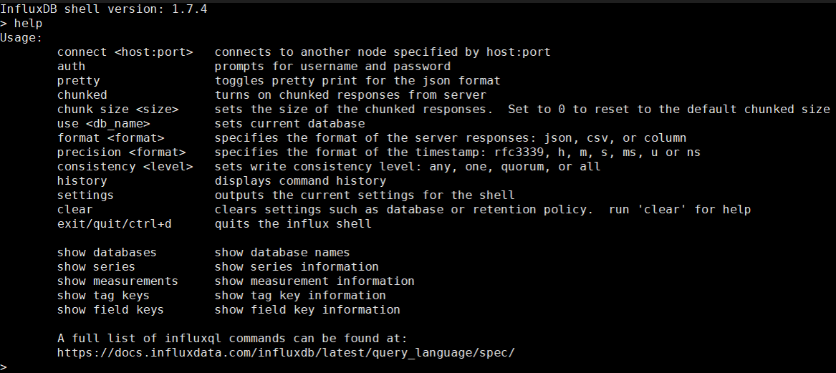This screenshot has width=836, height=373.
Task: Click the 'chunked' command entry
Action: coord(82,95)
